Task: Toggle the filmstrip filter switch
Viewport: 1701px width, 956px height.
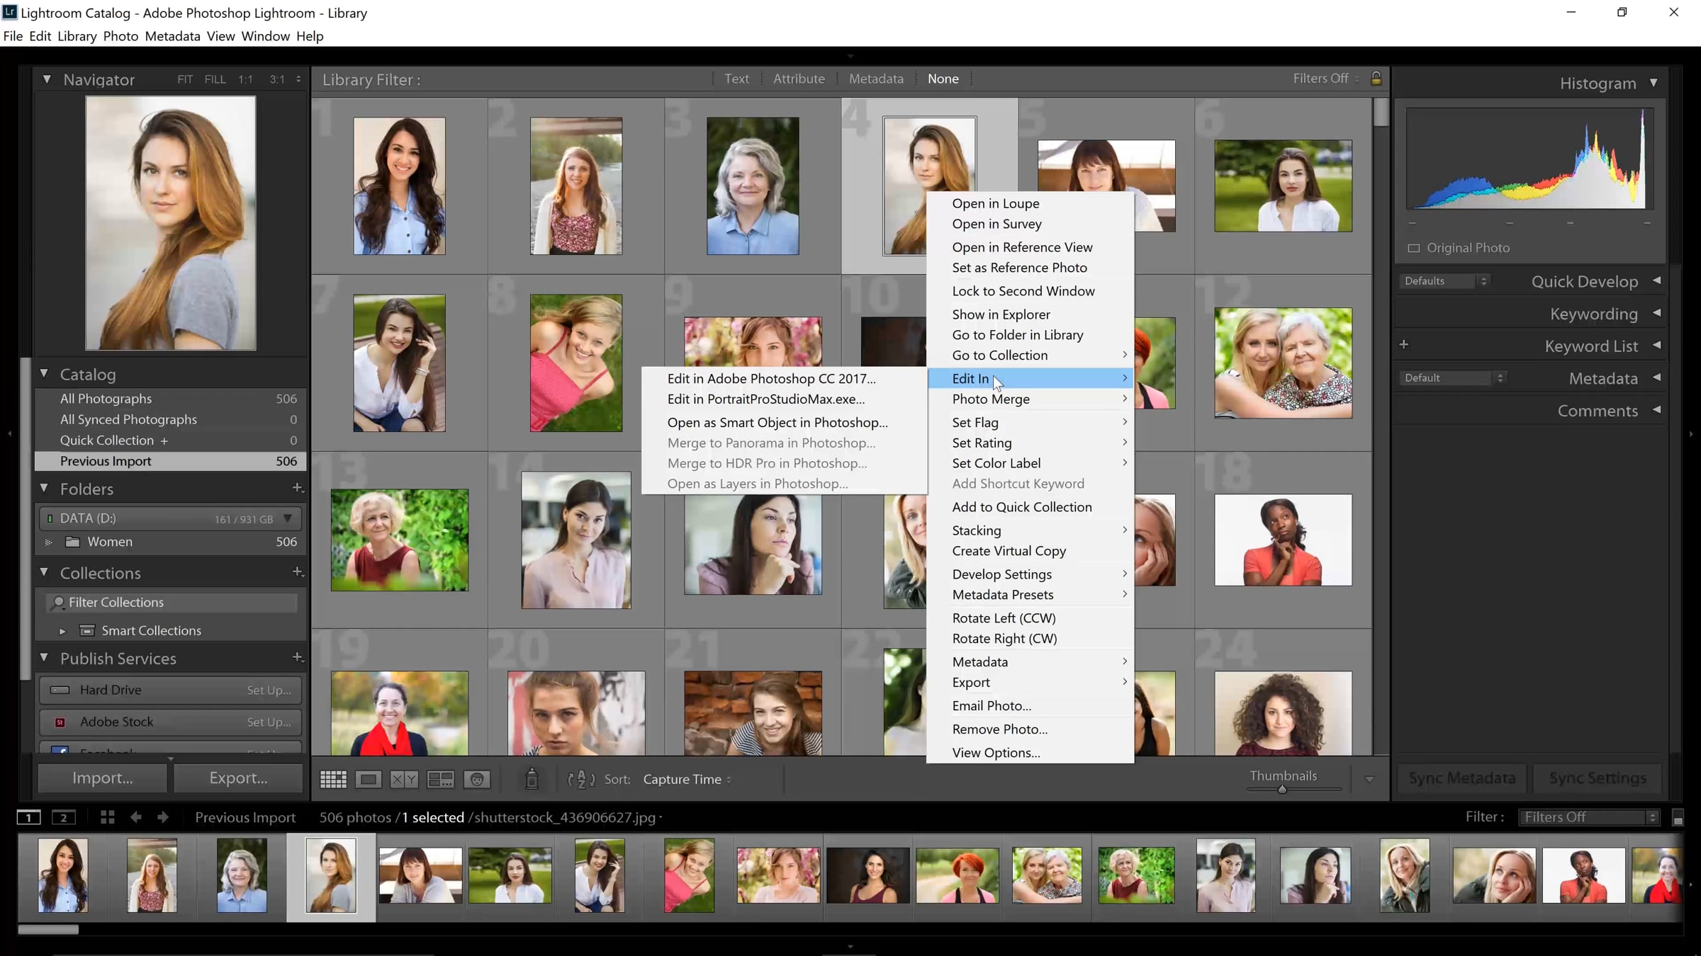Action: click(x=1678, y=818)
